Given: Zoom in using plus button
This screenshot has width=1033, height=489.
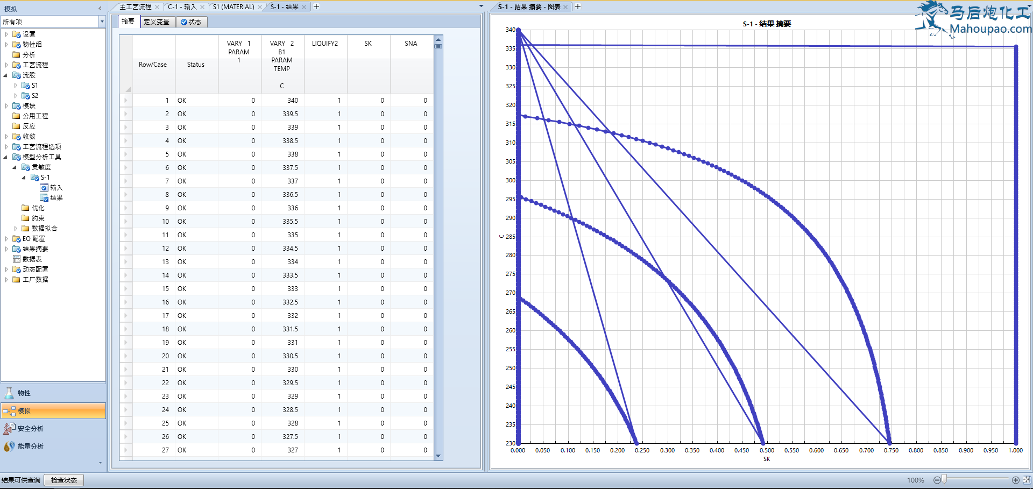Looking at the screenshot, I should (x=1016, y=480).
